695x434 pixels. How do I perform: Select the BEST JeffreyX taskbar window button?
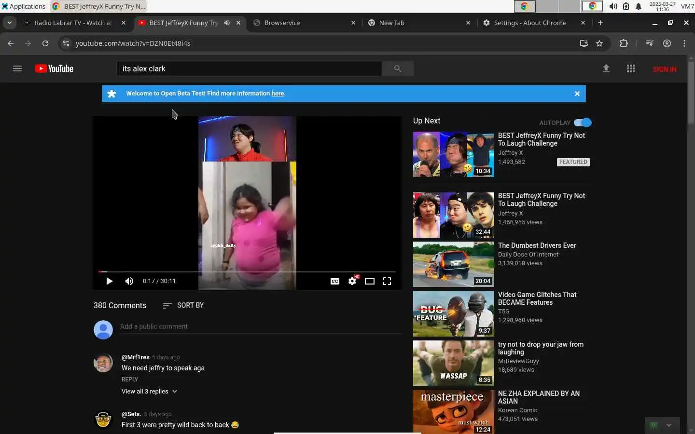click(x=99, y=6)
